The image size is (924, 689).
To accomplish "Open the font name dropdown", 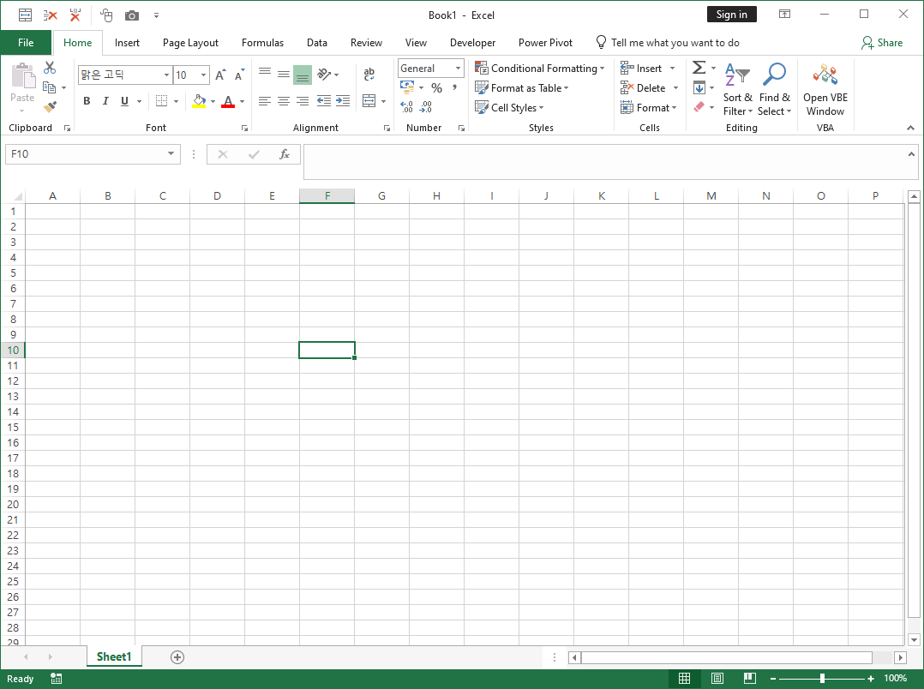I will [x=166, y=75].
